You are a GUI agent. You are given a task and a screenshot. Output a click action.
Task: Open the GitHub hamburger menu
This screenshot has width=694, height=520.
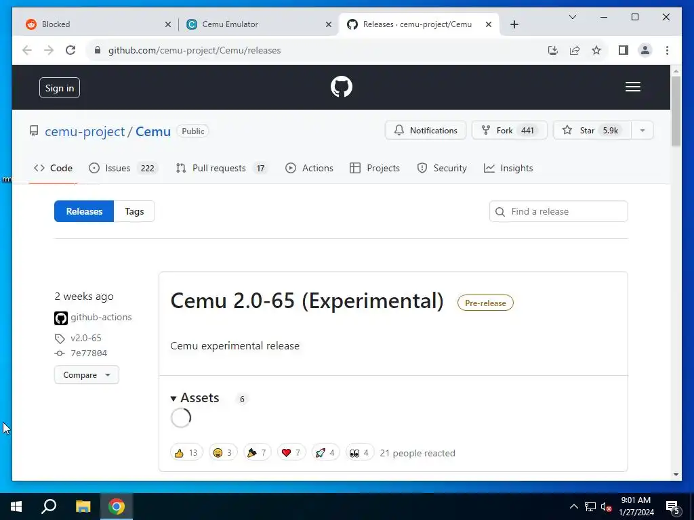pyautogui.click(x=632, y=87)
